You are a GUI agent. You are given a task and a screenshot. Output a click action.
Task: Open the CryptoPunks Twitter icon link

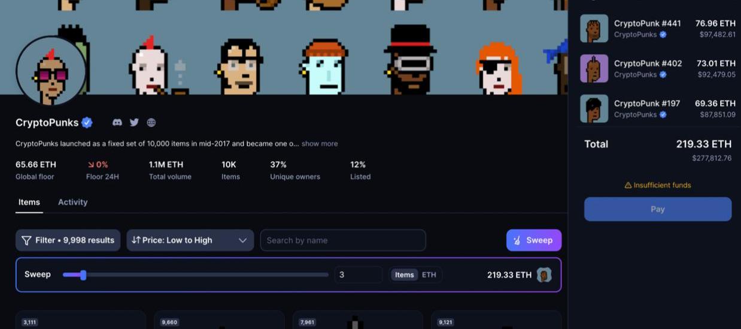pos(134,122)
